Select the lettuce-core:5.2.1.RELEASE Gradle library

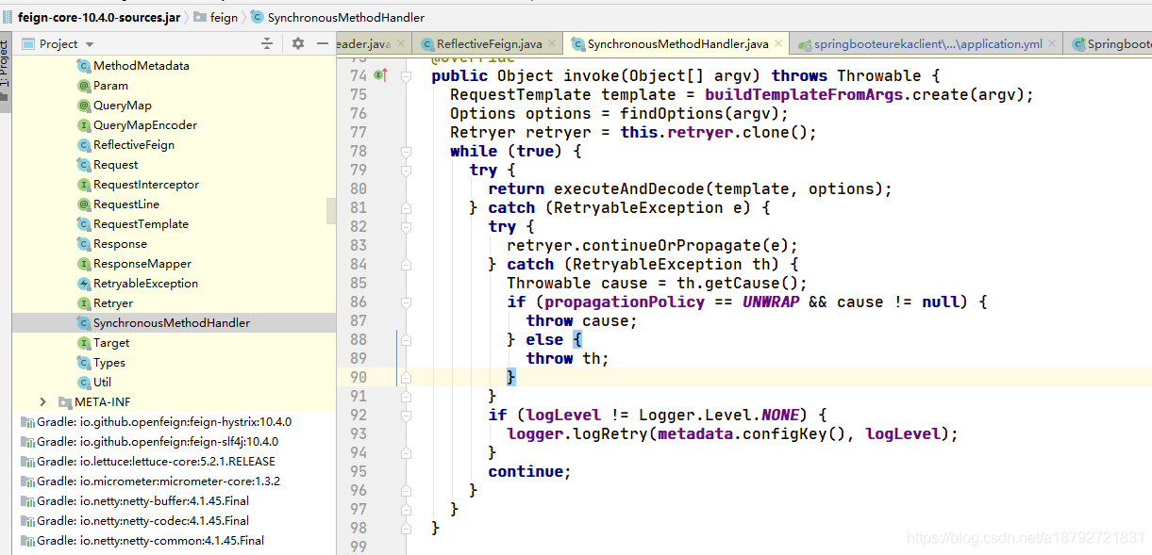coord(158,462)
